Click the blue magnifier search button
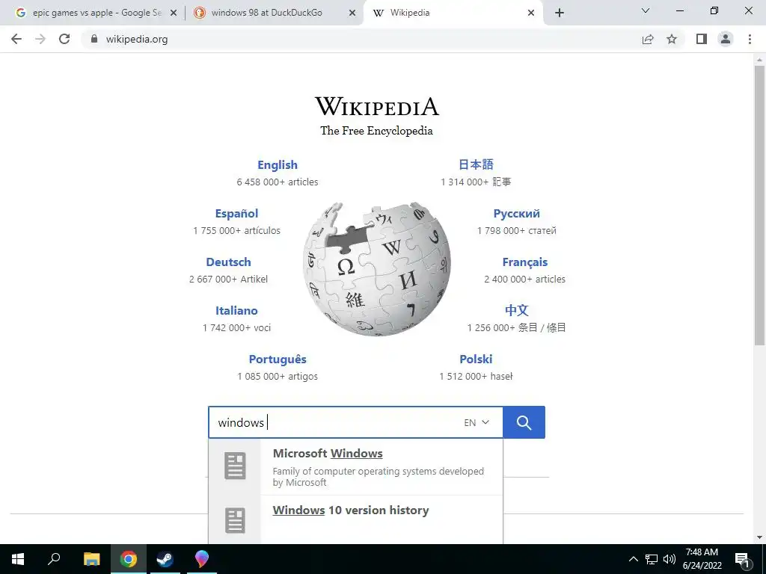 point(524,422)
